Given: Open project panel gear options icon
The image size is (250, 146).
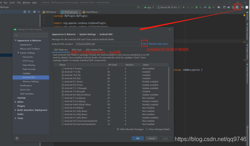Looking at the screenshot, I should point(34,12).
